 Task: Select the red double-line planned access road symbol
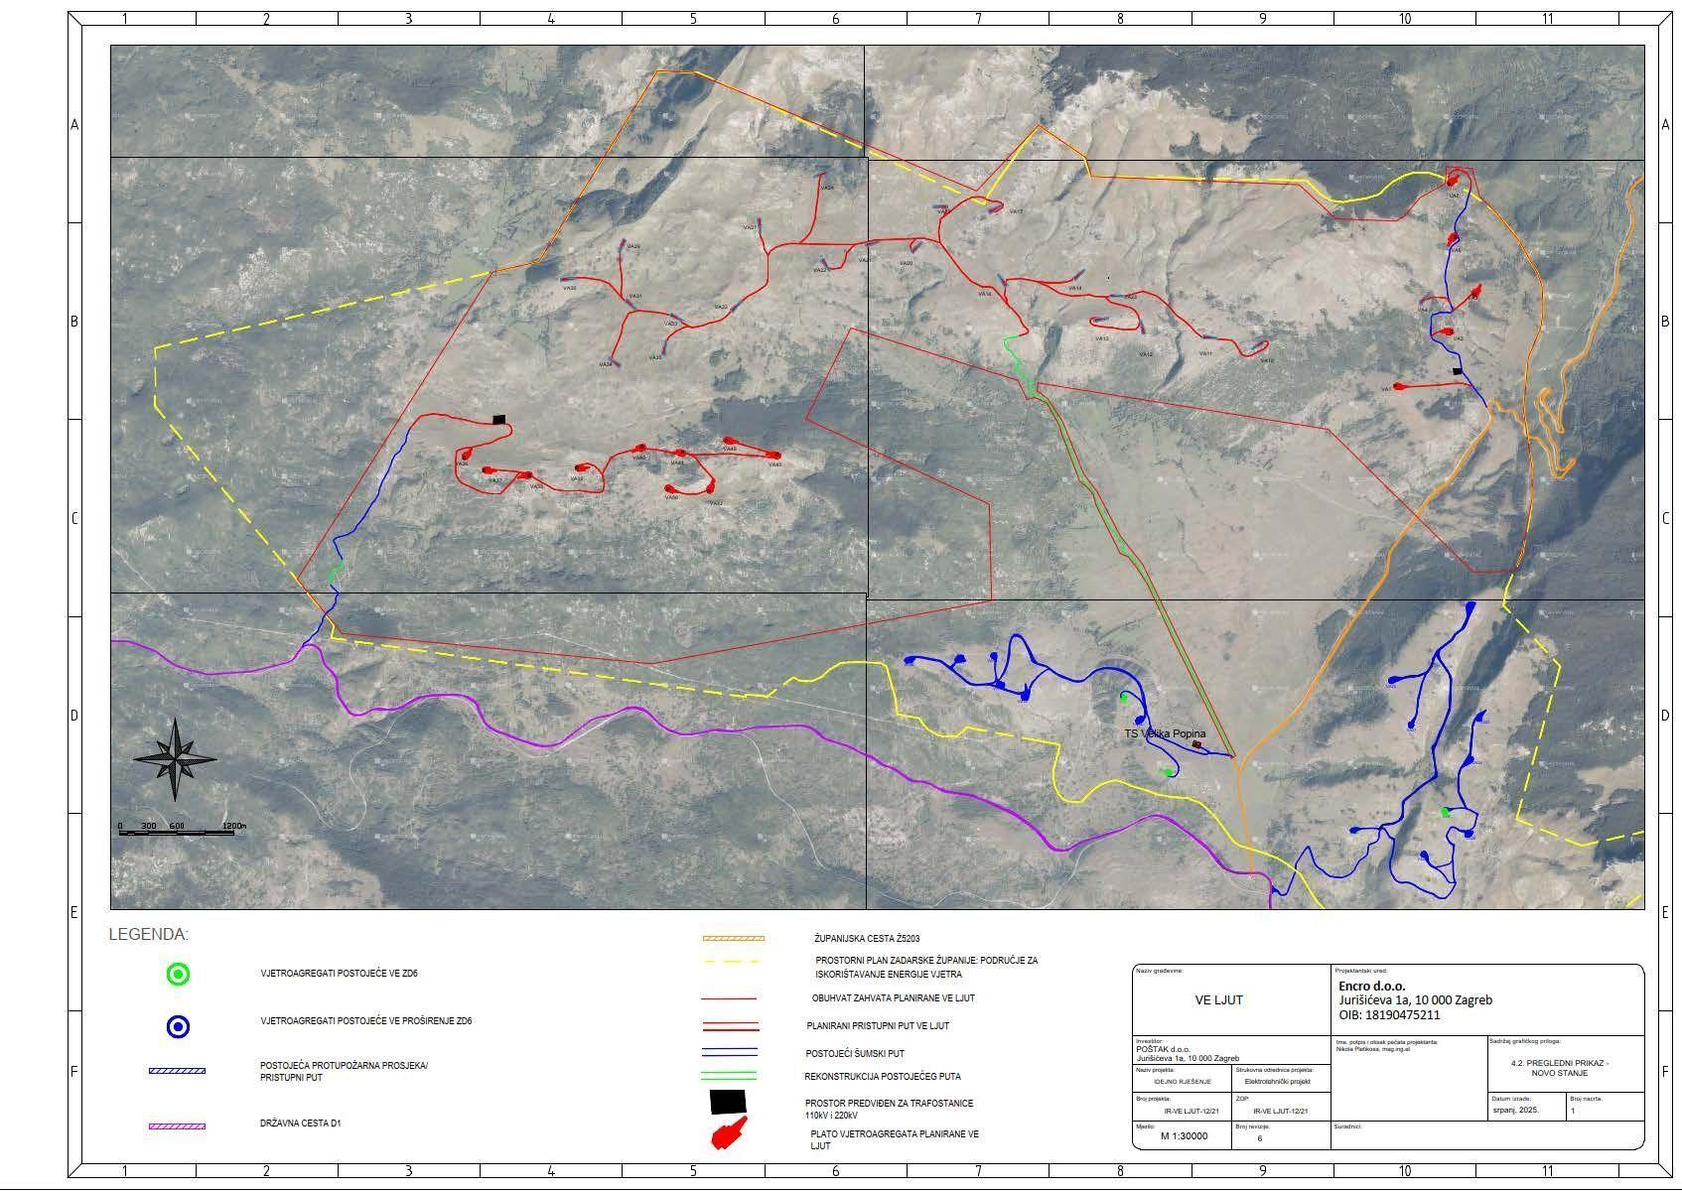(729, 1026)
